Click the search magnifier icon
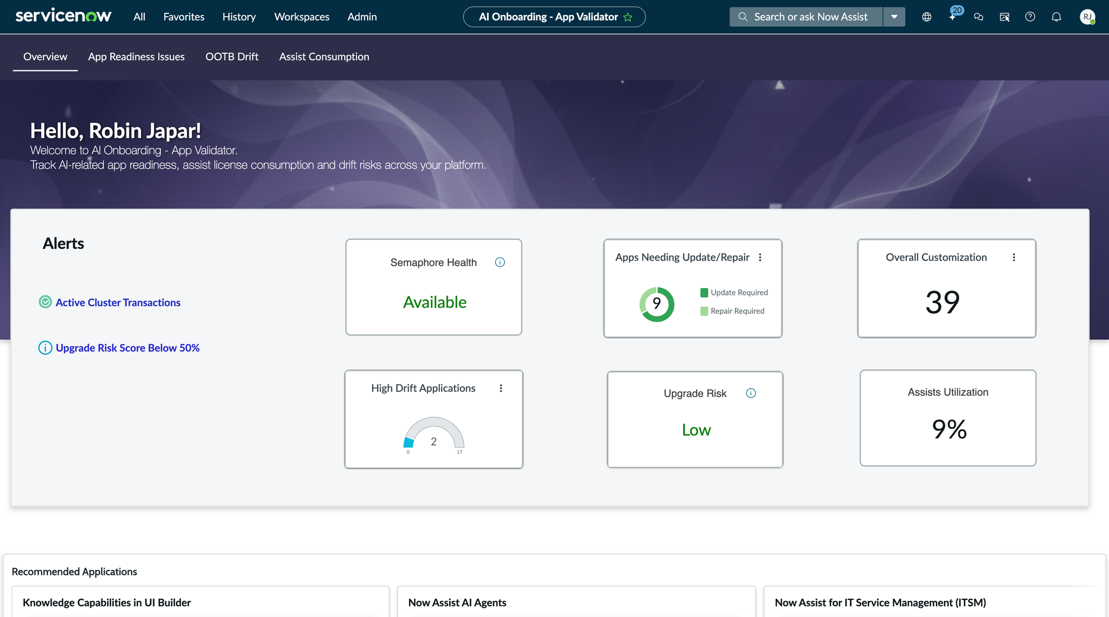Image resolution: width=1109 pixels, height=617 pixels. pos(743,17)
